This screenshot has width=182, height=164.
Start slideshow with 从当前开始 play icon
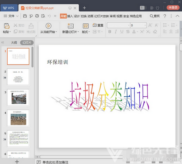49,26
